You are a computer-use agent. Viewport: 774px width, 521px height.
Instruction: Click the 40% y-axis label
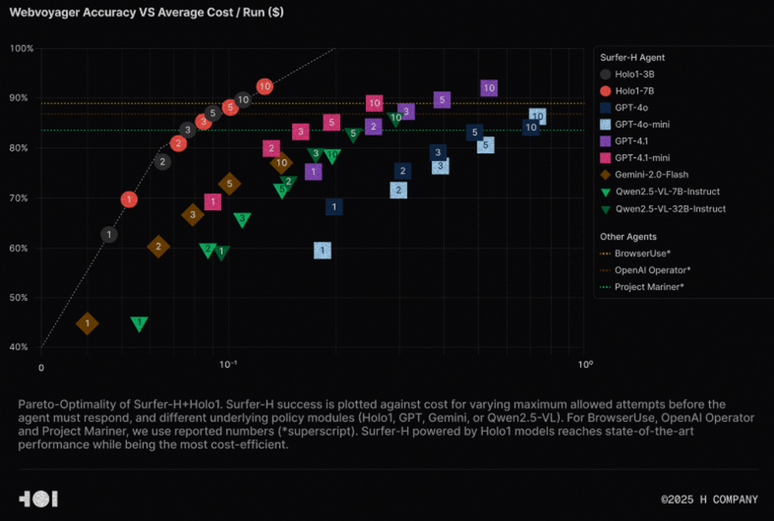[19, 347]
